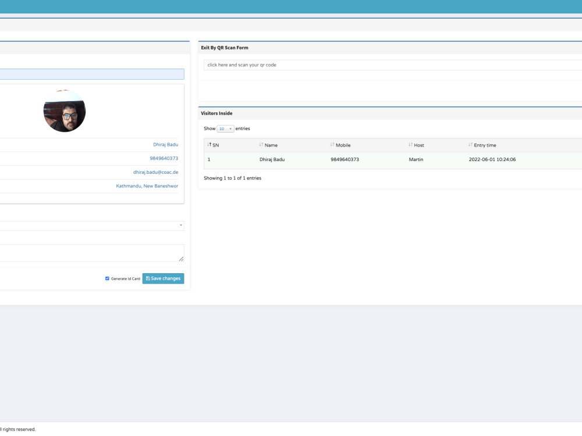This screenshot has width=582, height=436.
Task: Open the Show entries count dropdown
Action: tap(225, 128)
